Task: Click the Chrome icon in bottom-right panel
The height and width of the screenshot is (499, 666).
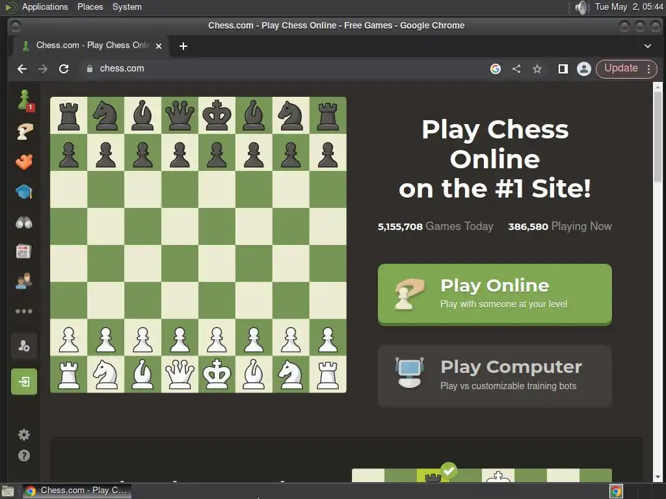Action: 616,491
